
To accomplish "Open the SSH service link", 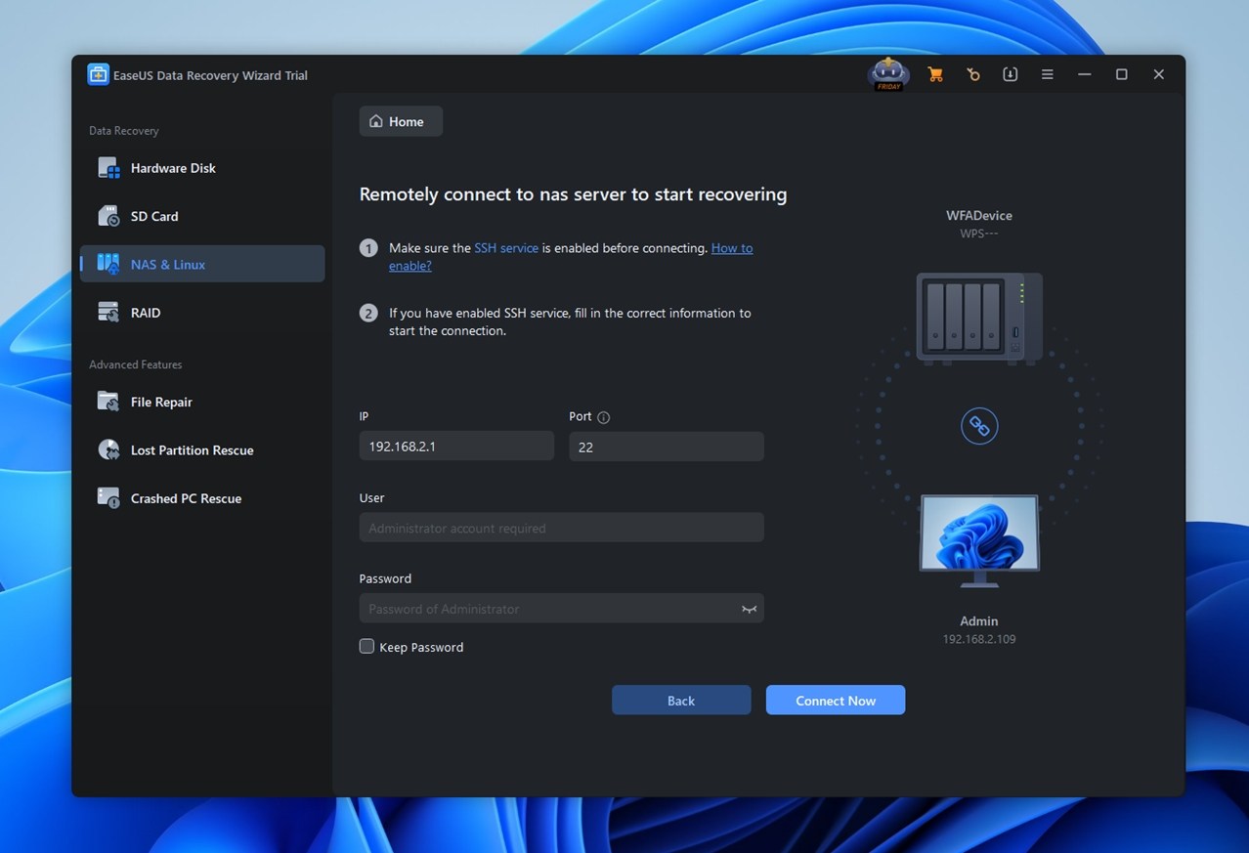I will coord(506,247).
